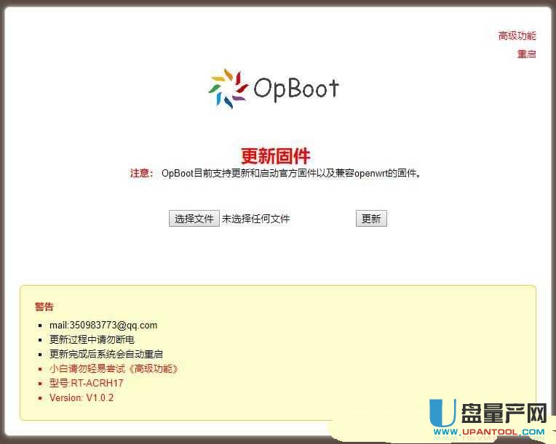
Task: Click the 更新固件 red heading
Action: [x=275, y=156]
